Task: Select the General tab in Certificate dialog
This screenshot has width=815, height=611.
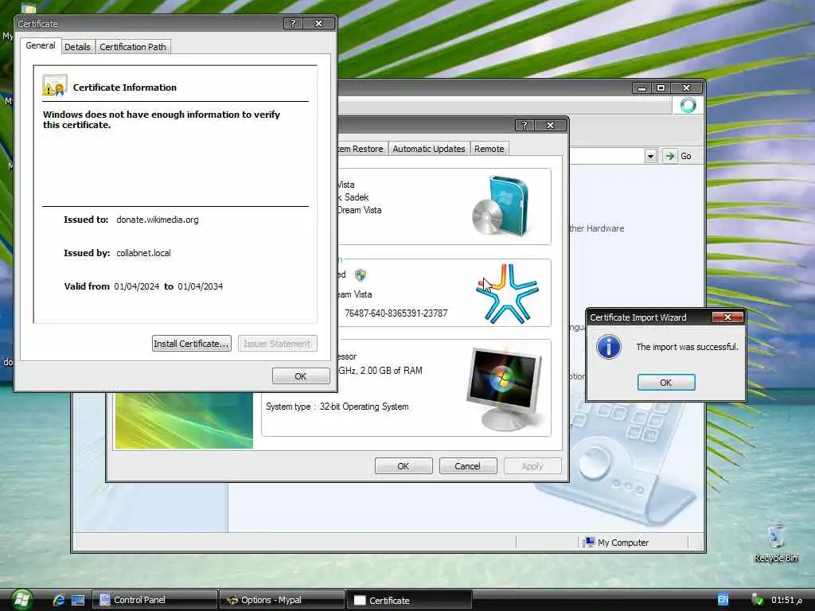Action: (x=41, y=45)
